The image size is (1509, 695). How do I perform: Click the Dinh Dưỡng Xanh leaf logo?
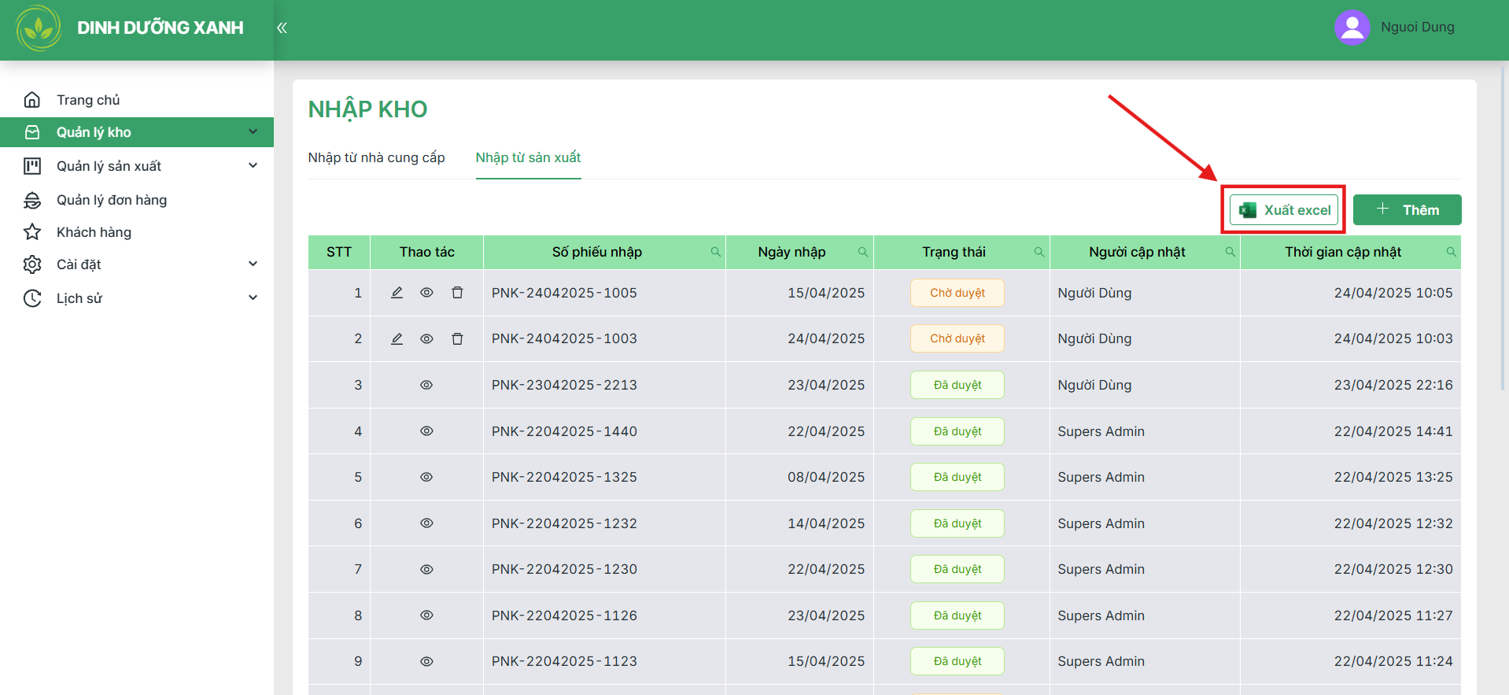click(x=39, y=28)
